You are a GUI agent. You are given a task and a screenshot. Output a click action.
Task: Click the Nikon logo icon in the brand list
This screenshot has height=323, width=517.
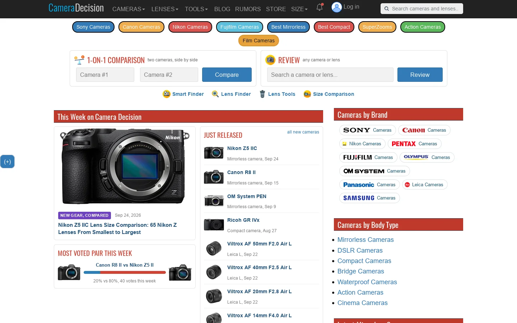345,144
